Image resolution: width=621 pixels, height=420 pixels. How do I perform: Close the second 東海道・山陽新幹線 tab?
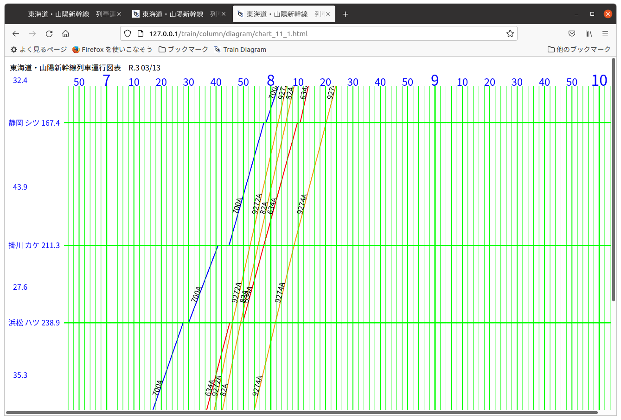[x=224, y=14]
